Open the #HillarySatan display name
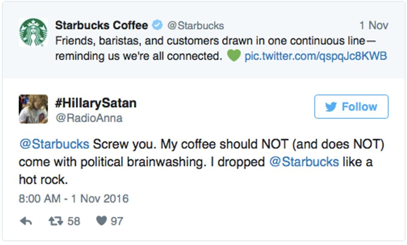The width and height of the screenshot is (407, 245). (x=96, y=103)
